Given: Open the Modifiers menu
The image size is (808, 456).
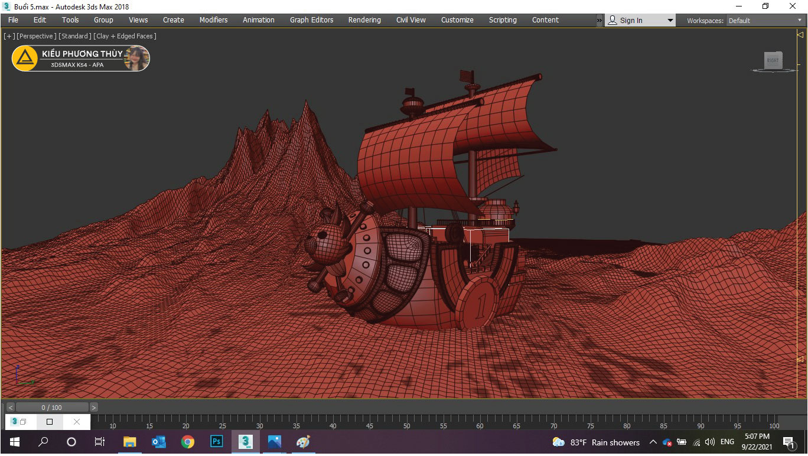Looking at the screenshot, I should [x=213, y=20].
